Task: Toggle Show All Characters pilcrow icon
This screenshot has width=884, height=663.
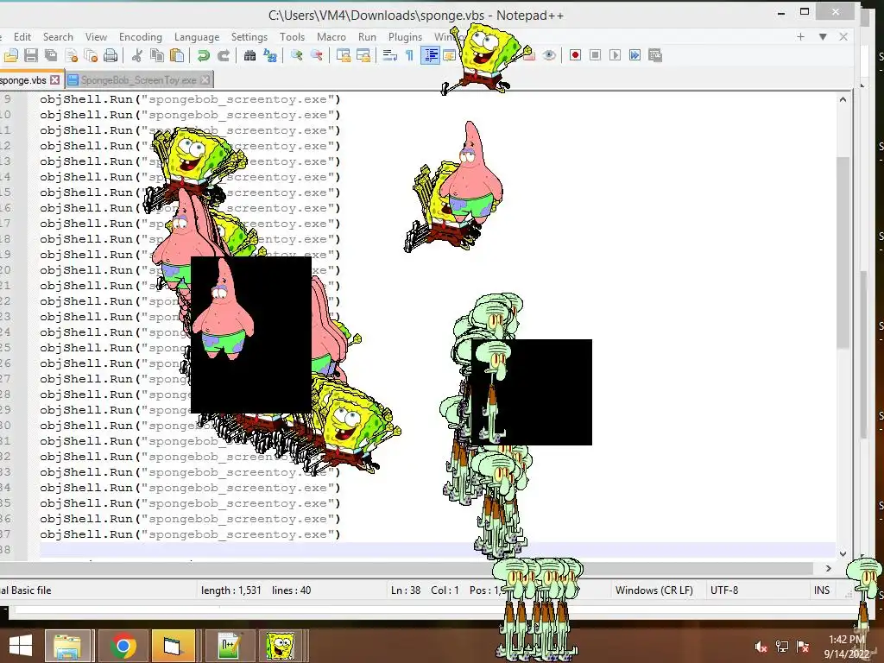Action: click(x=410, y=55)
